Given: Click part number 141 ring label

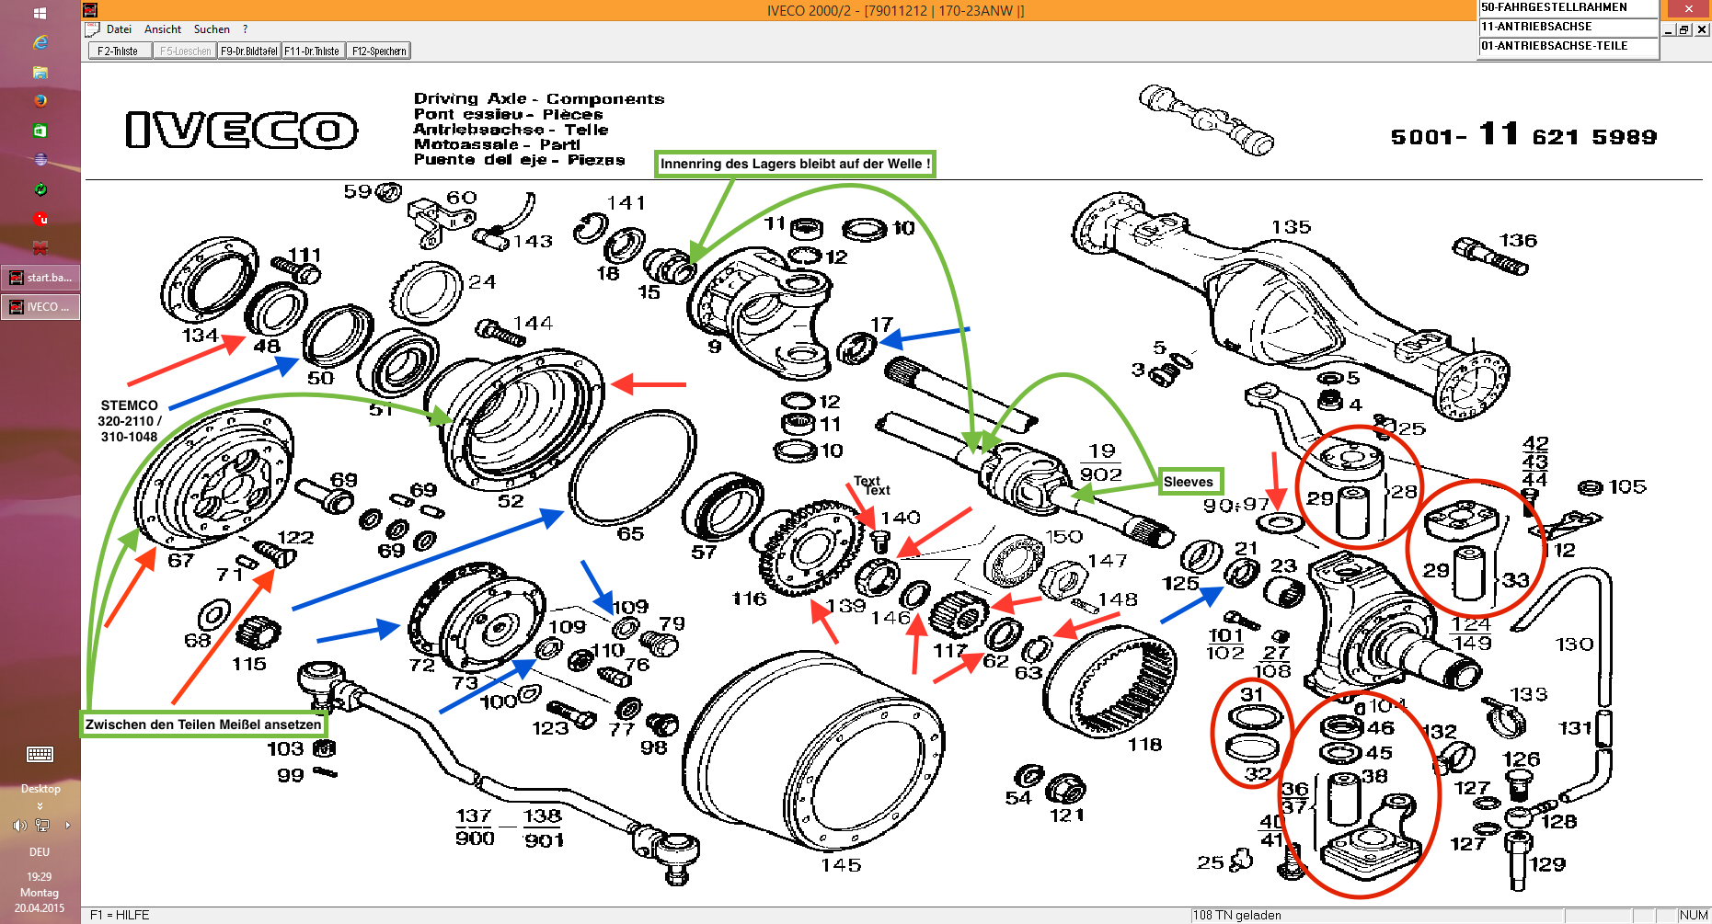Looking at the screenshot, I should tap(626, 202).
